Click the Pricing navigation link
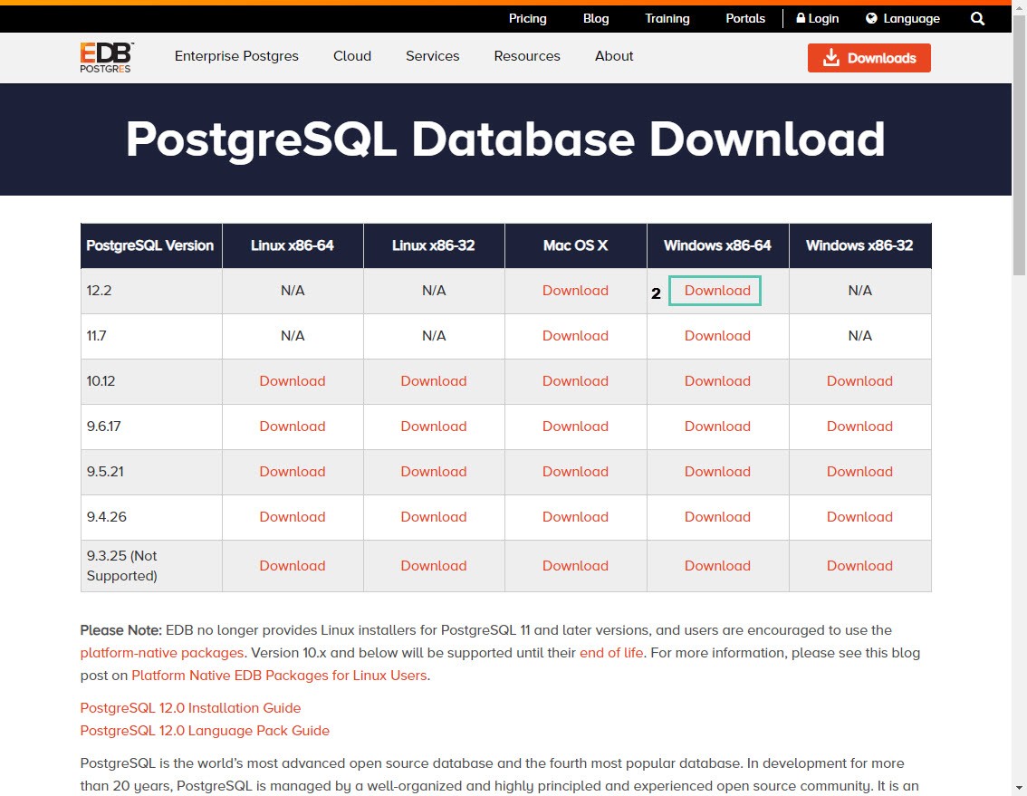The height and width of the screenshot is (796, 1027). coord(527,18)
